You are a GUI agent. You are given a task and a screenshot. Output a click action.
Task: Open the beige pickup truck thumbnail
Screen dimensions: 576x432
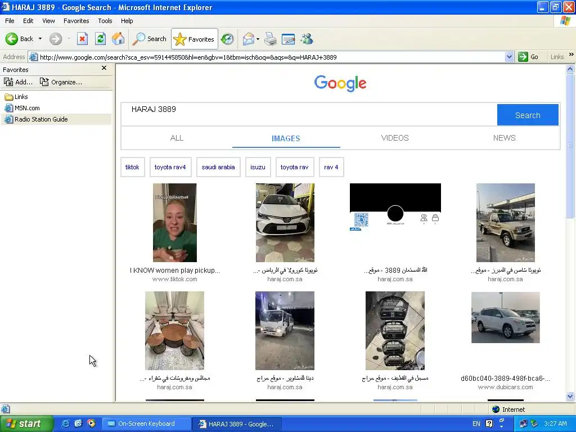tap(506, 223)
